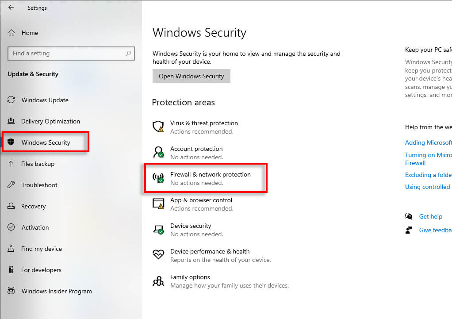The image size is (452, 319).
Task: Click the search magnifier icon
Action: (x=128, y=54)
